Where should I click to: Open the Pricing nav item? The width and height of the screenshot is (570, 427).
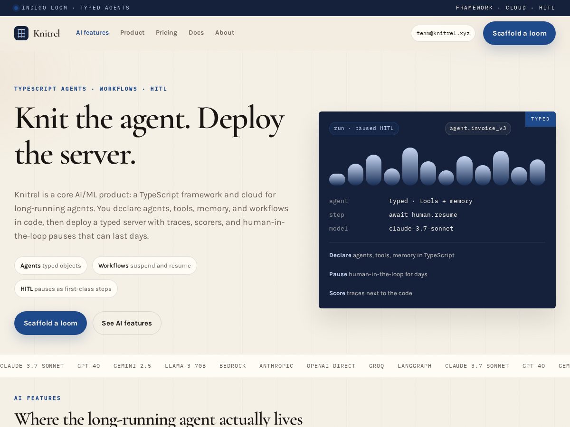tap(167, 33)
